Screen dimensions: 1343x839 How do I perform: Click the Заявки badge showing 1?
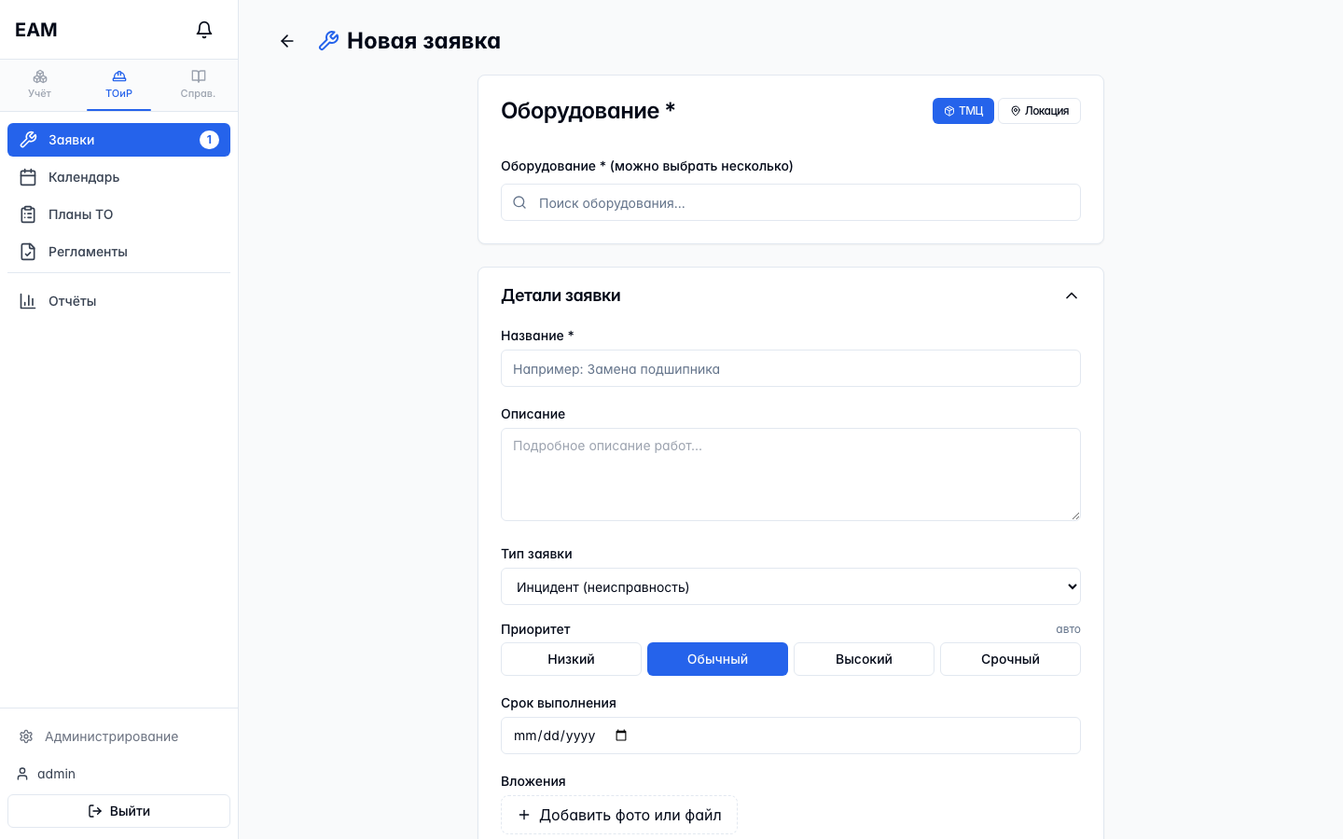(209, 140)
